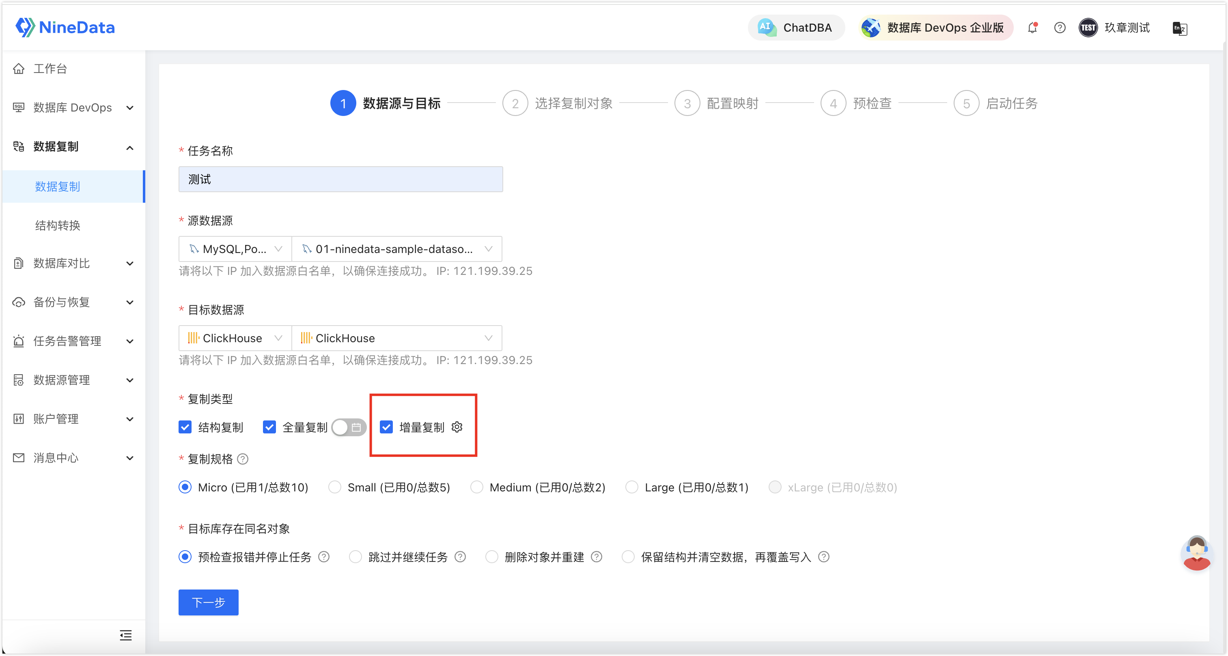Uncheck the 全量复制 checkbox
Image resolution: width=1228 pixels, height=656 pixels.
[x=269, y=427]
